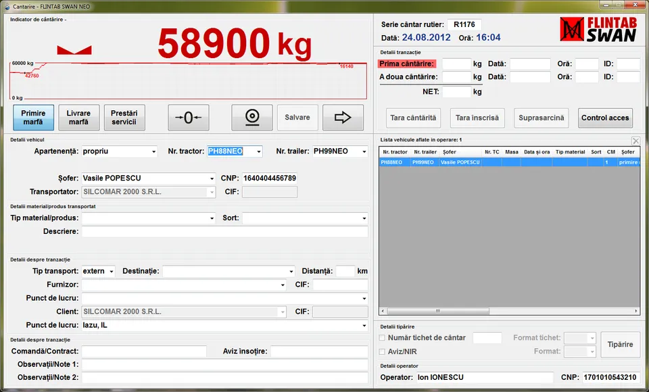Open the Apartenență dropdown
The image size is (649, 392).
point(153,151)
